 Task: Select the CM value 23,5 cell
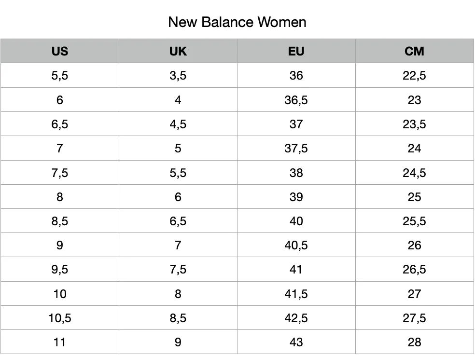[x=414, y=124]
